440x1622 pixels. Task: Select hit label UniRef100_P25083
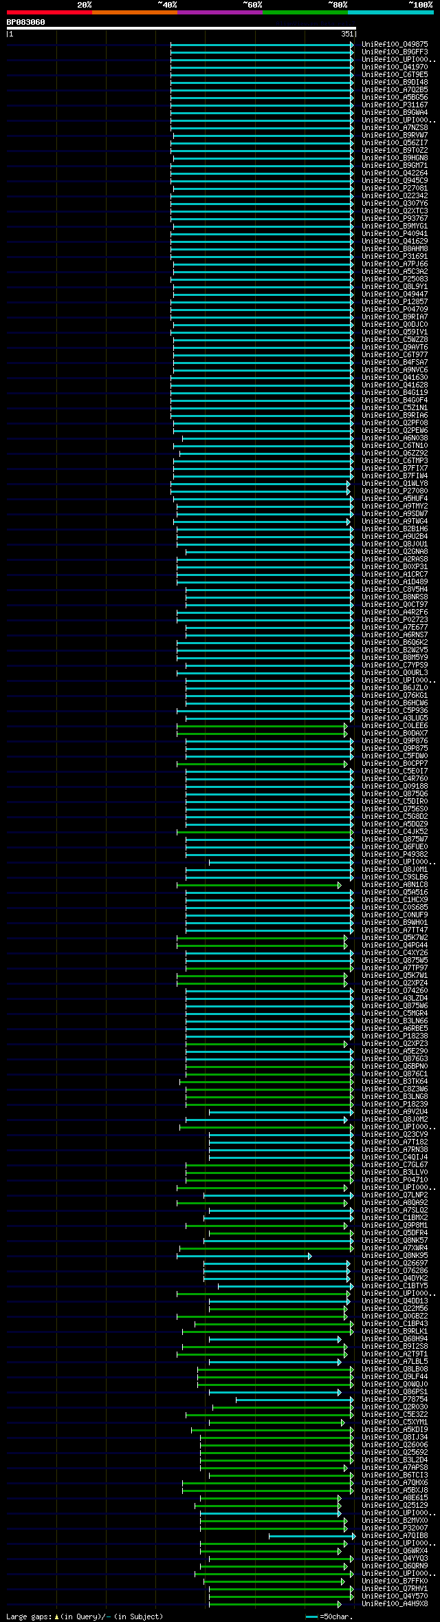pyautogui.click(x=395, y=279)
